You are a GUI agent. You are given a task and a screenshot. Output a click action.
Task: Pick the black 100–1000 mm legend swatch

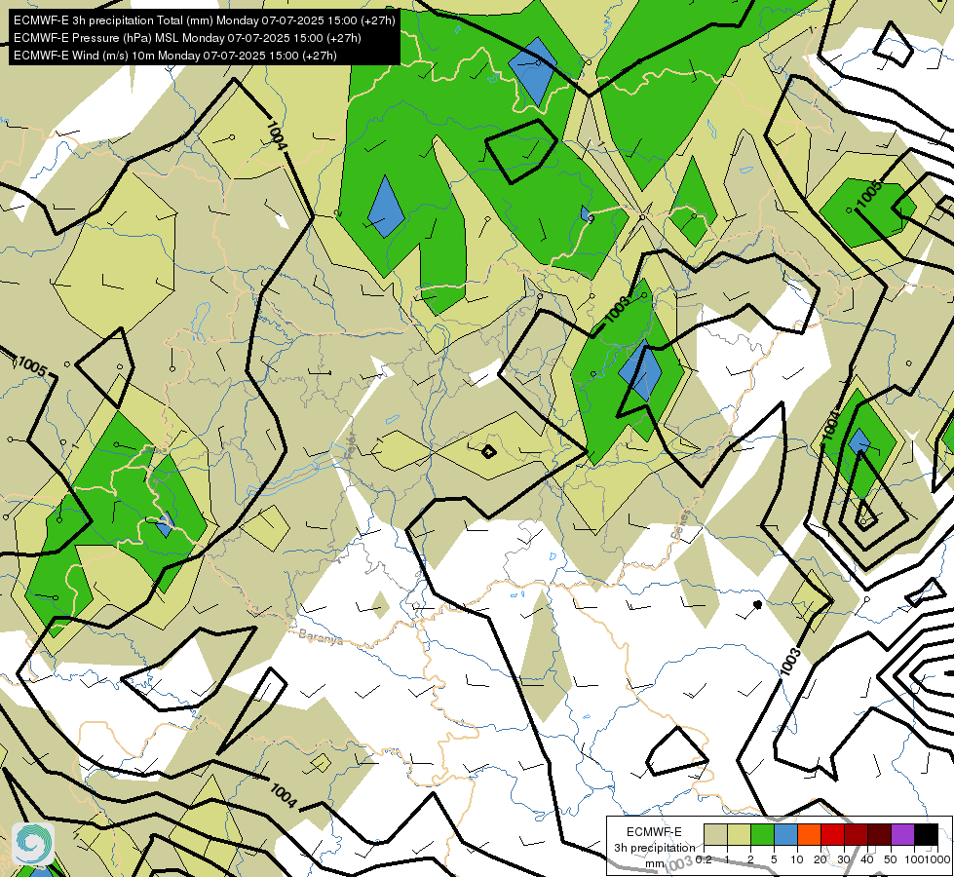coord(926,834)
